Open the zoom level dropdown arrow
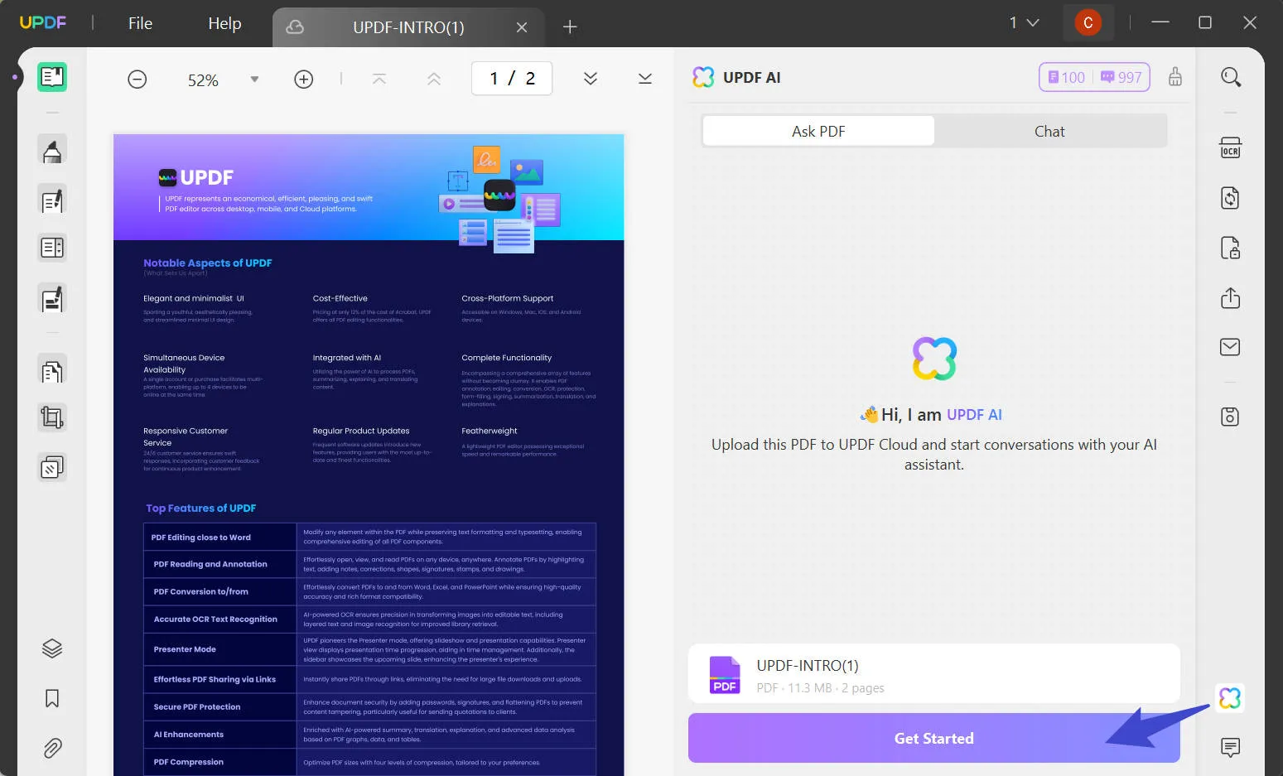This screenshot has width=1283, height=776. (254, 80)
